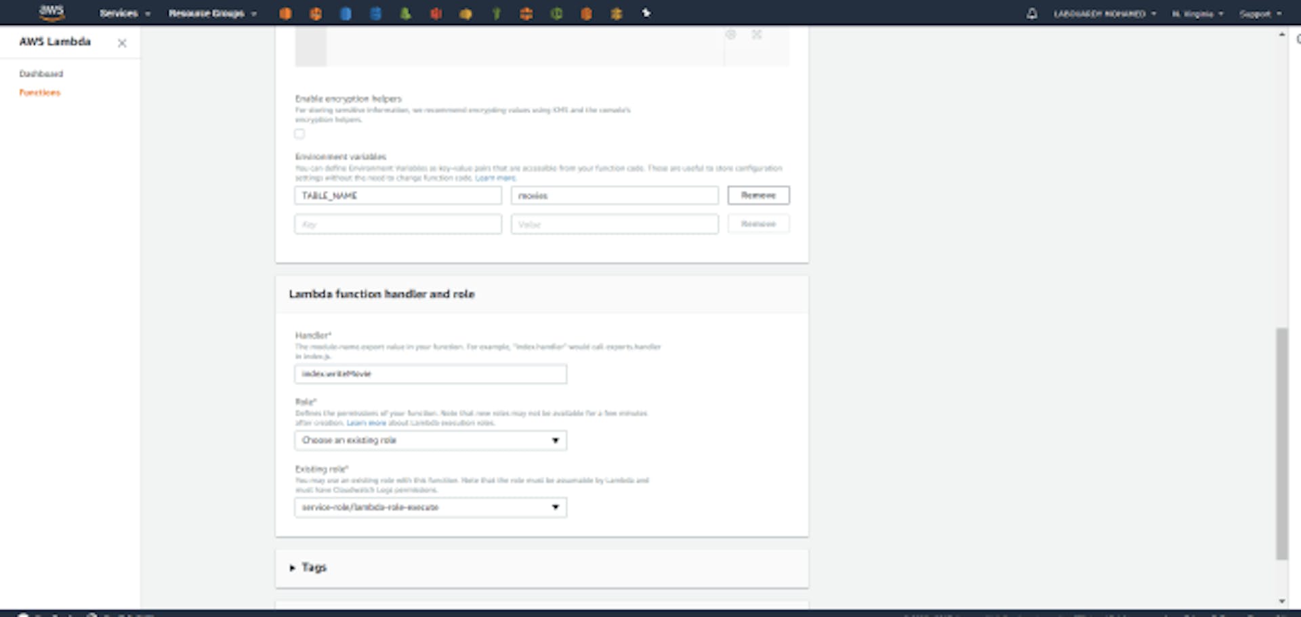Click the Remove button on empty variable row
This screenshot has width=1301, height=617.
point(758,224)
